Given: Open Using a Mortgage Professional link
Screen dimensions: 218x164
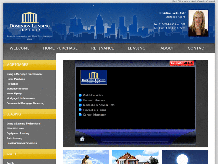Looking at the screenshot, I should click(25, 74).
